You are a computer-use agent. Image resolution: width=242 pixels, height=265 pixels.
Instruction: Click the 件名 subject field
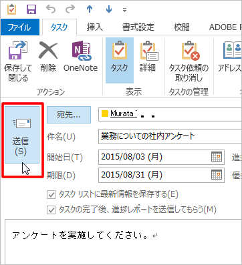(x=170, y=136)
